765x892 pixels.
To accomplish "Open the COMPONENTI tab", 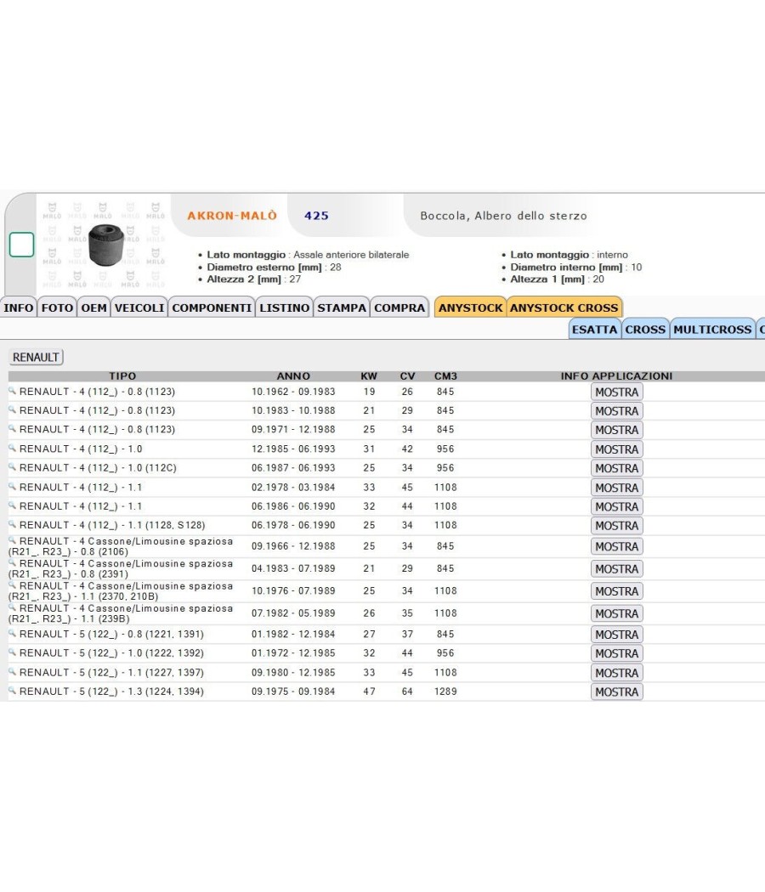I will [212, 308].
